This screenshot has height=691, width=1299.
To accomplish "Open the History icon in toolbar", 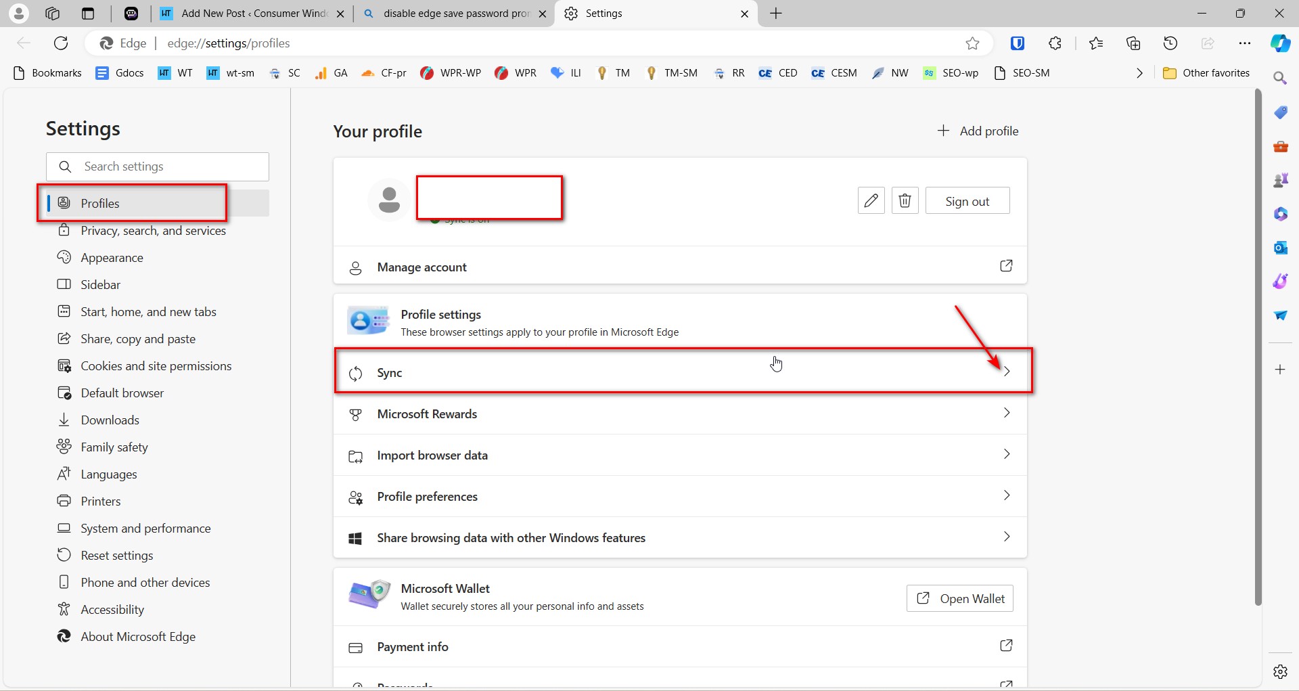I will pyautogui.click(x=1170, y=43).
